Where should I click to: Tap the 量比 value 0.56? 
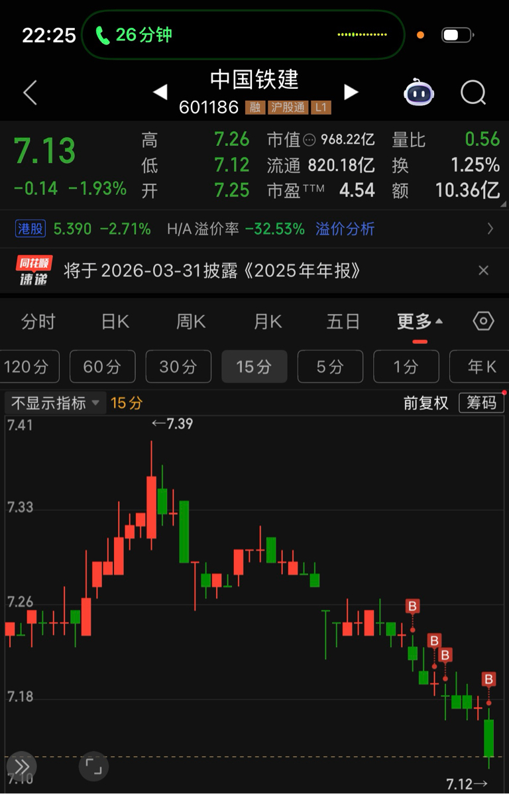482,139
